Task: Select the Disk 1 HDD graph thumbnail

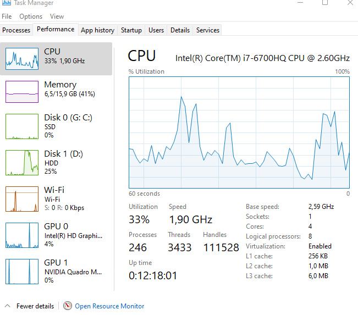Action: coord(22,162)
